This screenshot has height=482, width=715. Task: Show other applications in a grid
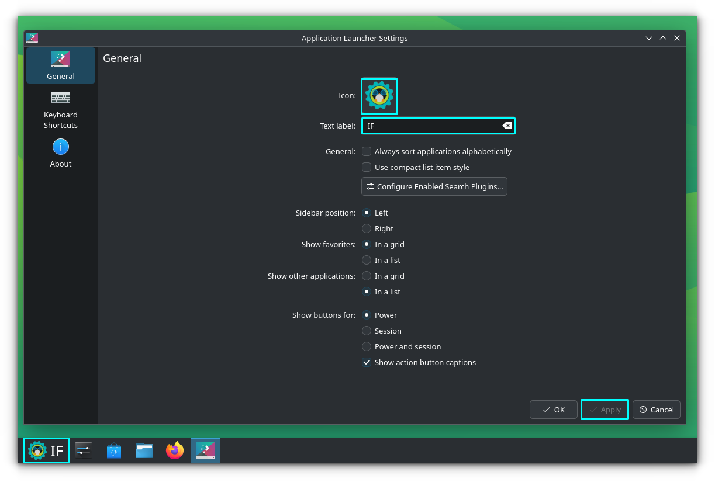pyautogui.click(x=367, y=276)
